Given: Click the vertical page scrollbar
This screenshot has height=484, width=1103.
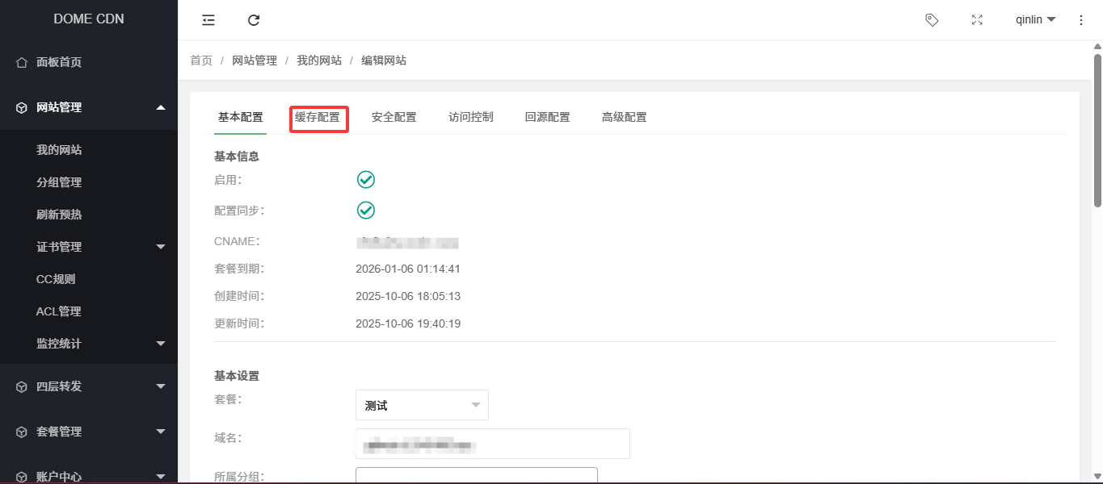Looking at the screenshot, I should point(1097,129).
